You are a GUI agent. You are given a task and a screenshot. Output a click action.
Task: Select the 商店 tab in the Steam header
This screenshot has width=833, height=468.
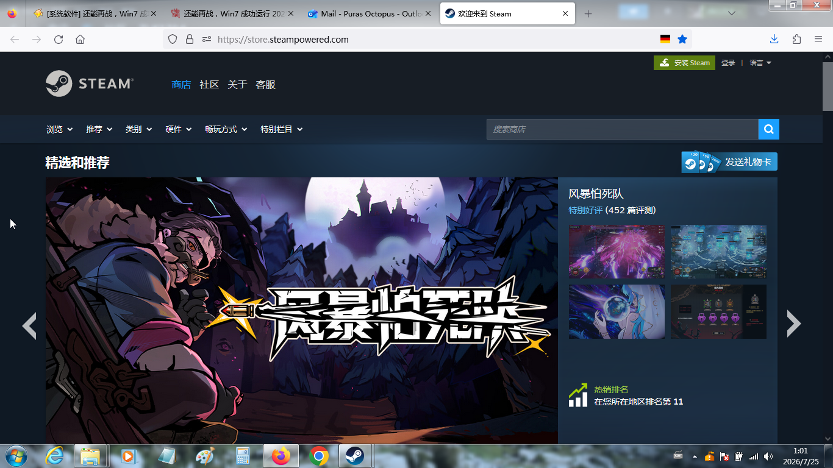coord(181,85)
